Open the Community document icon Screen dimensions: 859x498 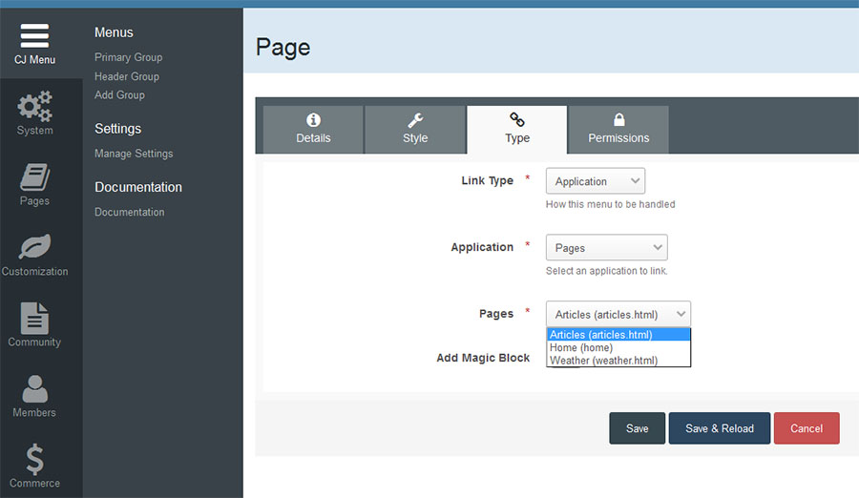(34, 318)
